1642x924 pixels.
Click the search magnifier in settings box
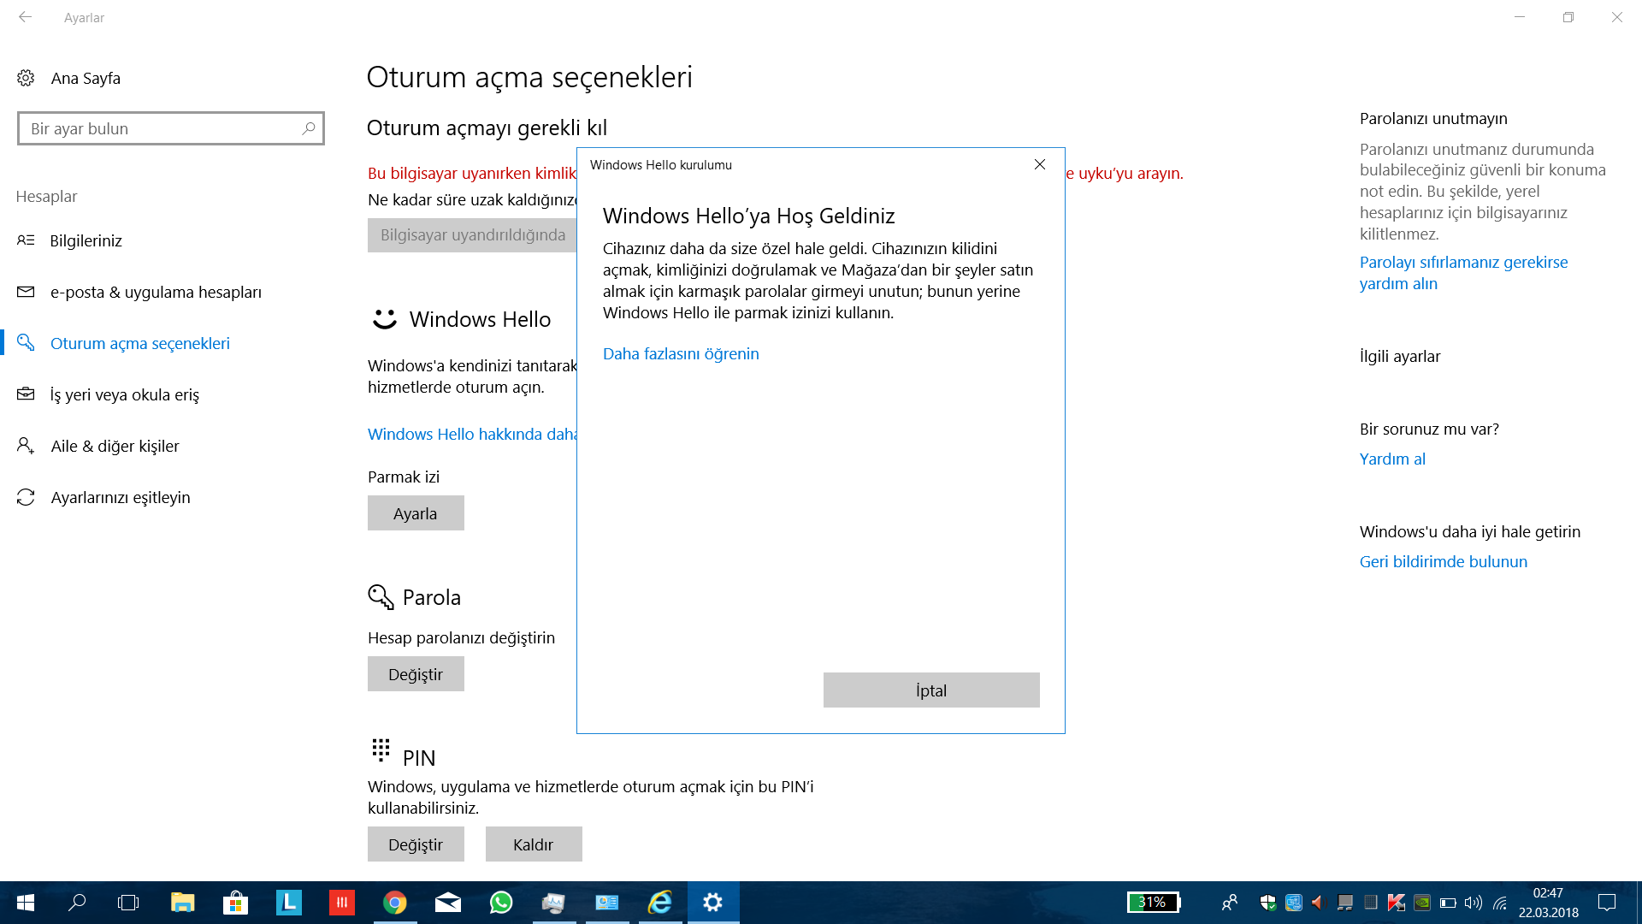click(309, 128)
